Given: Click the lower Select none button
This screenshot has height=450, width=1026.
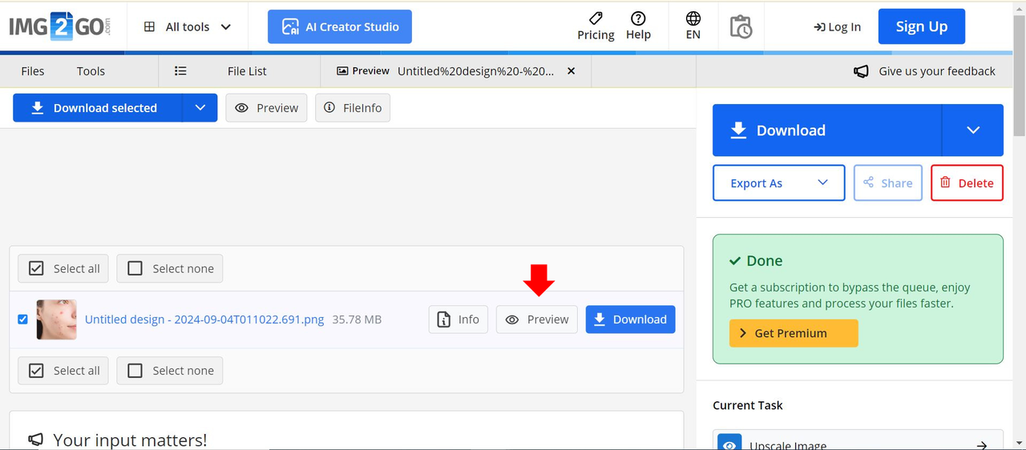Looking at the screenshot, I should (x=170, y=371).
